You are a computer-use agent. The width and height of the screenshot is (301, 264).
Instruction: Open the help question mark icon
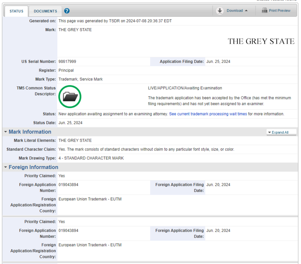tap(67, 11)
